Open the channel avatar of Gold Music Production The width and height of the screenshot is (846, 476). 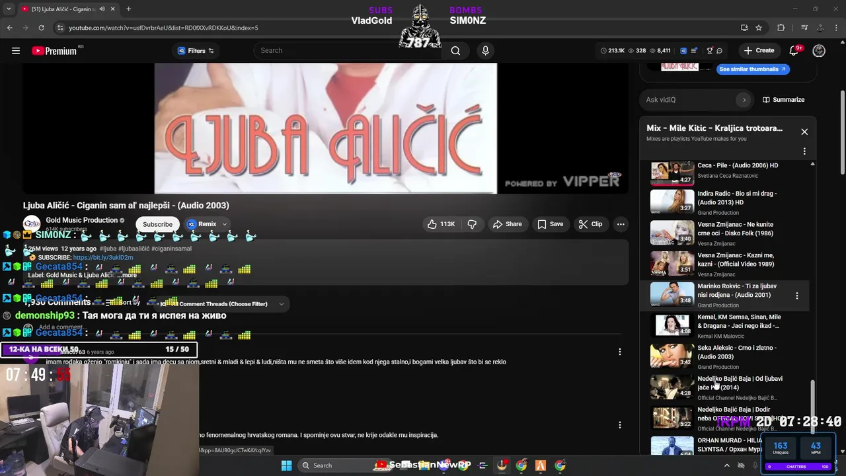point(32,224)
